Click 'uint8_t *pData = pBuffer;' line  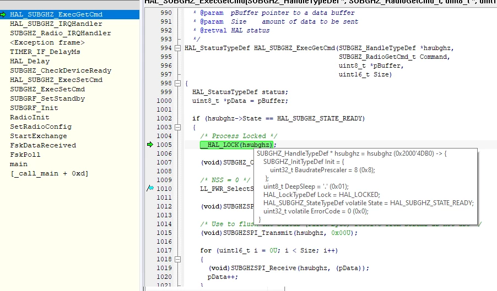(240, 101)
